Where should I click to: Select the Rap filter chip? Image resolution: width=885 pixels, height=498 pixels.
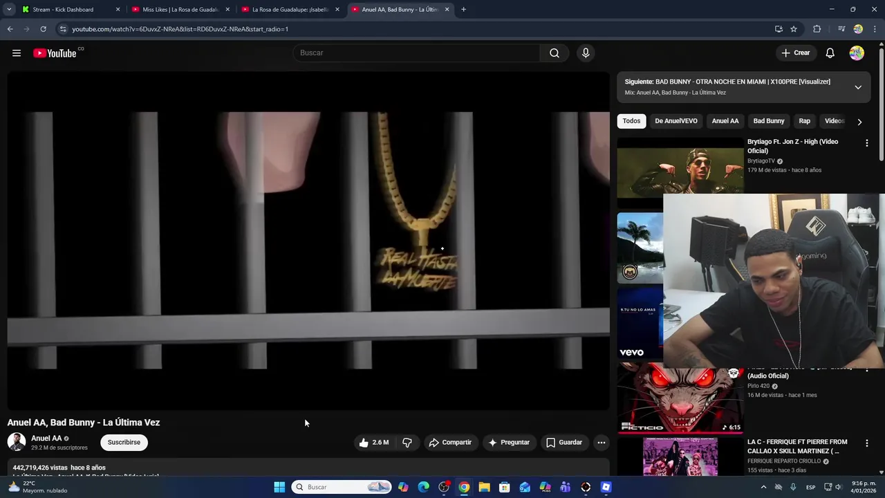pos(805,121)
